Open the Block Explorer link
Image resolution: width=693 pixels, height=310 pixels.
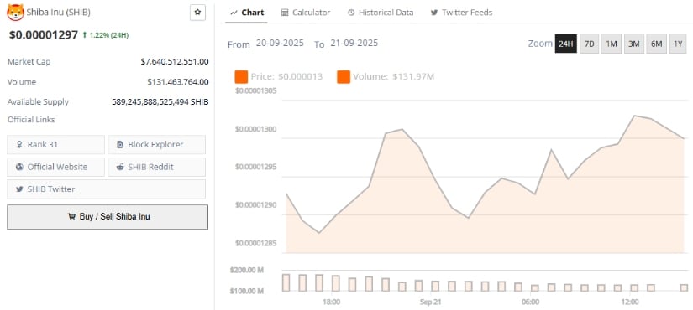click(156, 145)
